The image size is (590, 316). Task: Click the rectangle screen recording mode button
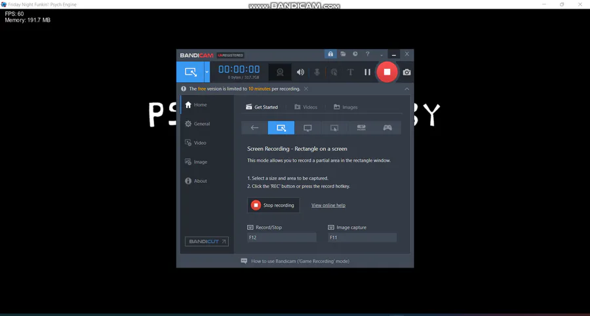point(190,72)
